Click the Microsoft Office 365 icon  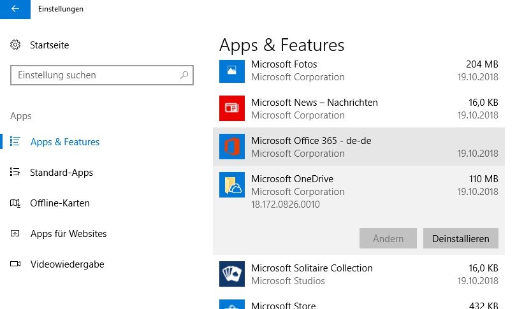232,147
